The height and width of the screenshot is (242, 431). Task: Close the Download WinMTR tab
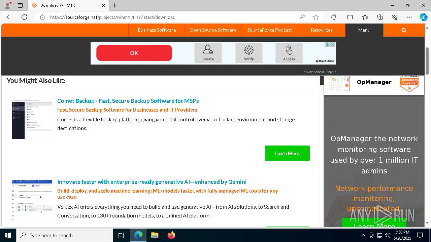click(104, 5)
